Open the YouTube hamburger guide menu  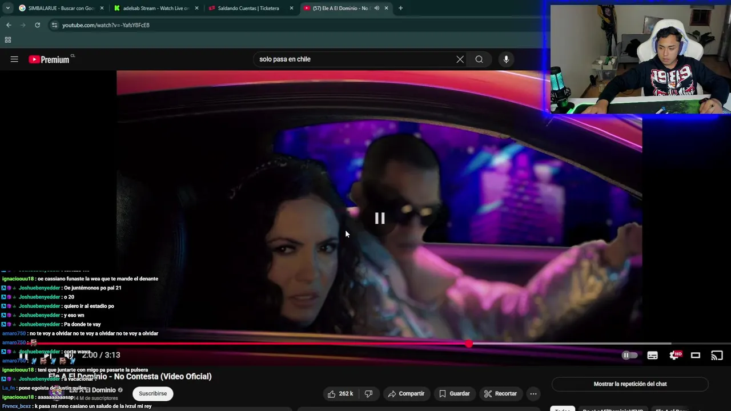14,59
